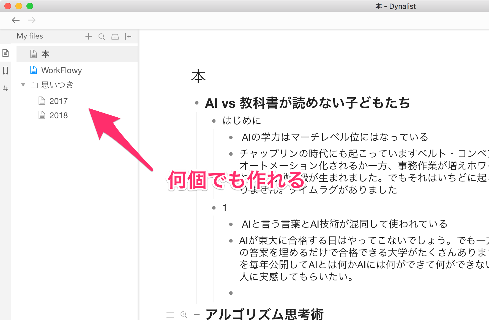Open file search with the magnifier icon
This screenshot has width=489, height=320.
[102, 37]
